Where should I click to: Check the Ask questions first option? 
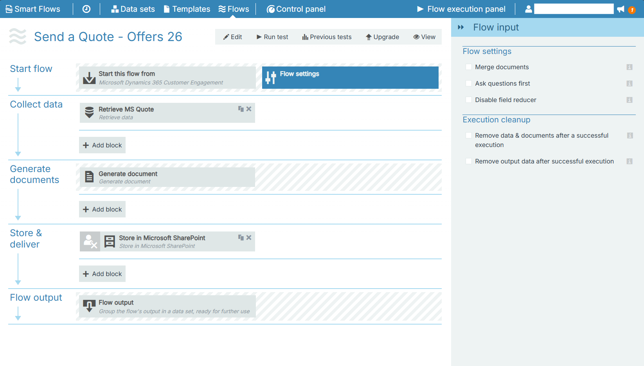[469, 84]
